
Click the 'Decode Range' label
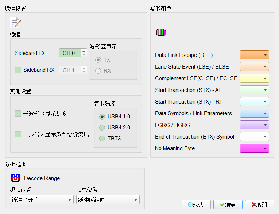coord(42,178)
